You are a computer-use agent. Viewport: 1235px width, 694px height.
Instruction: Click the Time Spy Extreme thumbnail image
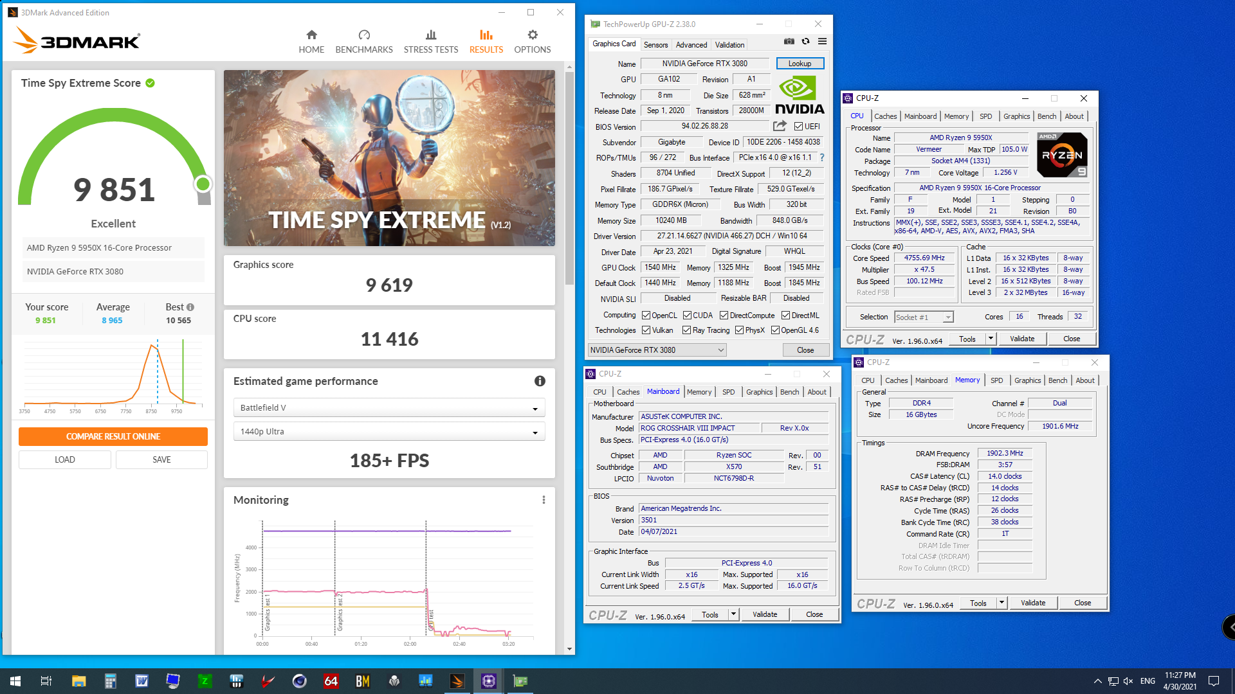pyautogui.click(x=389, y=158)
